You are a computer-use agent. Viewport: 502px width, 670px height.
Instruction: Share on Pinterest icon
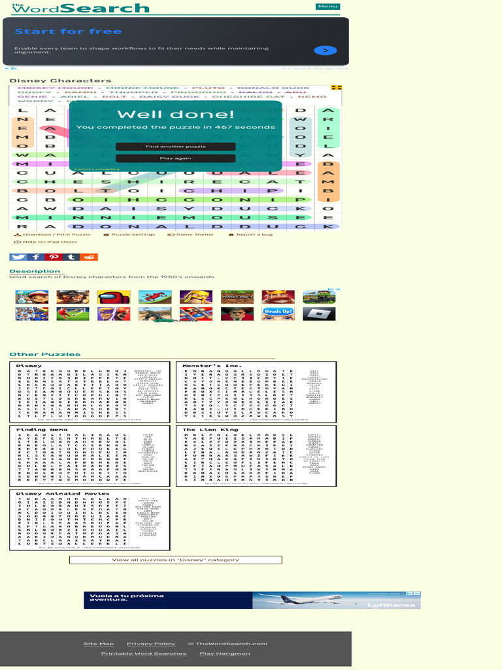click(54, 256)
